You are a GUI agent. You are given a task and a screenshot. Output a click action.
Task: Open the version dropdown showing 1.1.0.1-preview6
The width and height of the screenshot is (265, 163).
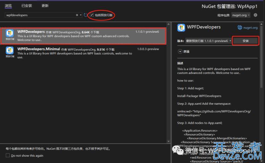pos(208,41)
